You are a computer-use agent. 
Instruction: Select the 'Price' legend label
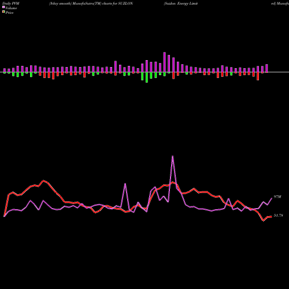click(x=9, y=13)
